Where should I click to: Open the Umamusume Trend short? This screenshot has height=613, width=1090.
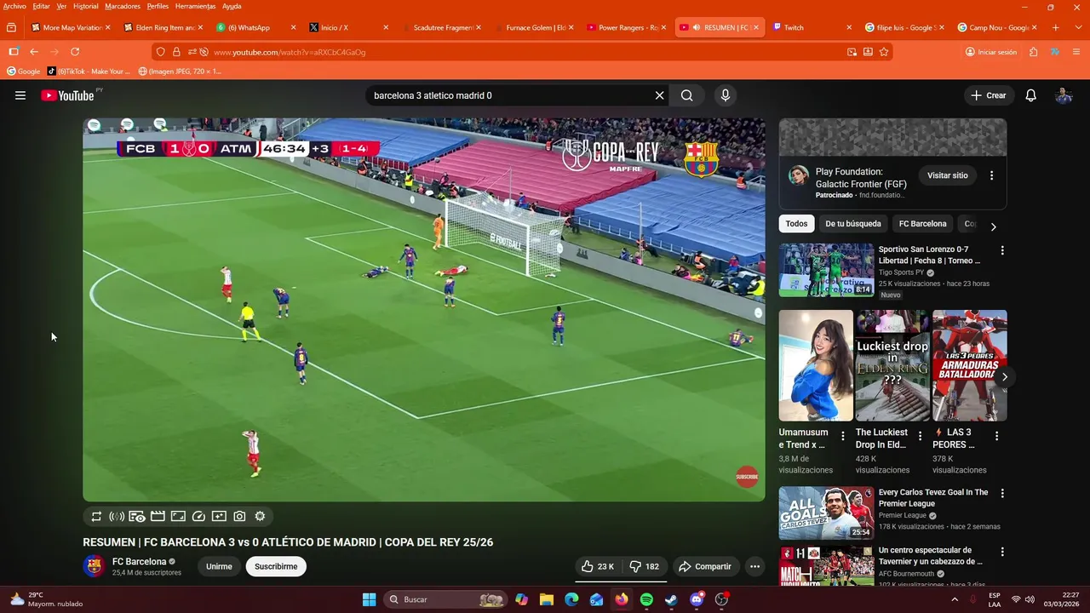pos(815,365)
